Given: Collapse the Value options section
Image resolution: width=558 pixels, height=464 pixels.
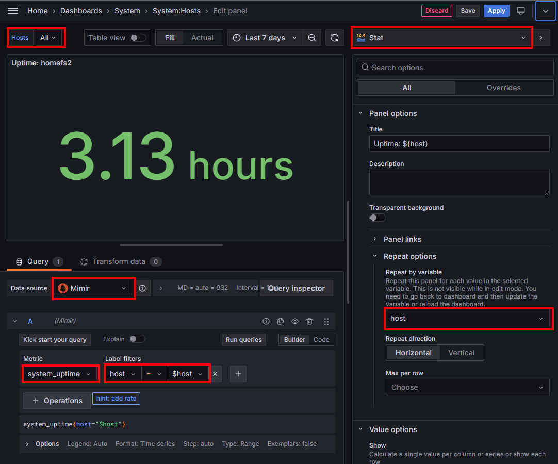Looking at the screenshot, I should [x=360, y=429].
